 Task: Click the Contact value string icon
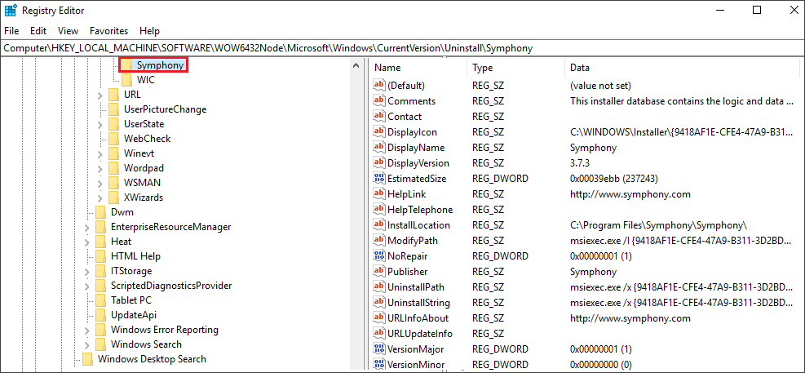(379, 116)
